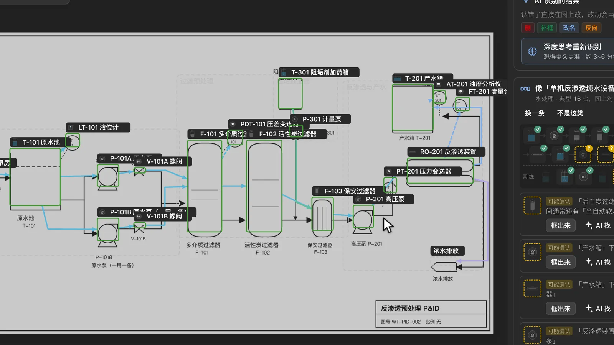
Task: Open 深度思考重新识别 deep re-recognition
Action: pyautogui.click(x=568, y=51)
